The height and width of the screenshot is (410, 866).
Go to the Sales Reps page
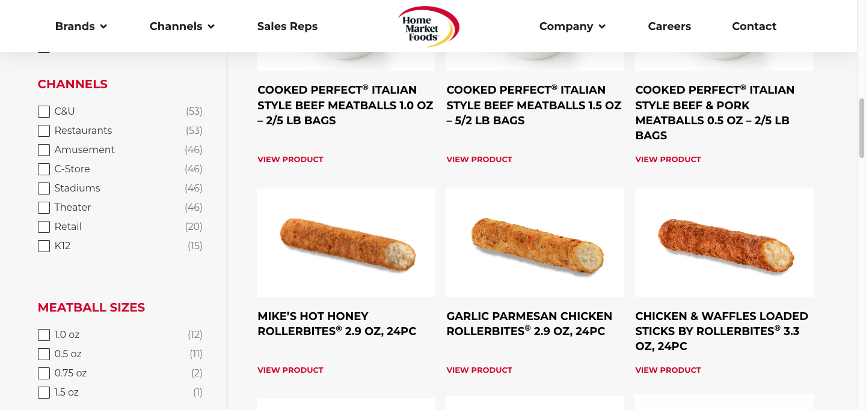tap(287, 26)
